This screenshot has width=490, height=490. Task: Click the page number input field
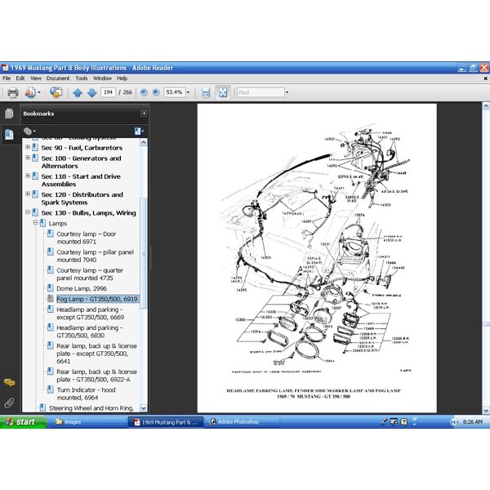pos(108,92)
